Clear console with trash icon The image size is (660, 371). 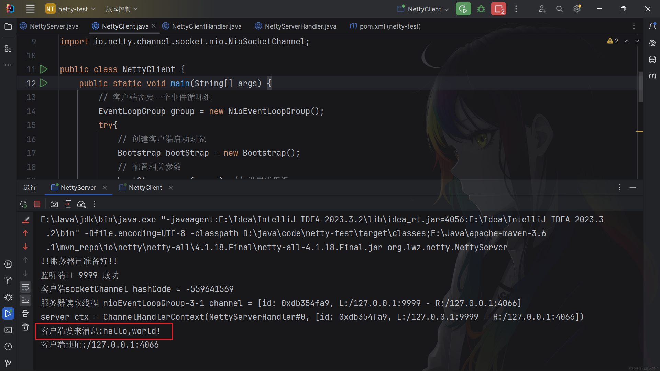pyautogui.click(x=25, y=327)
